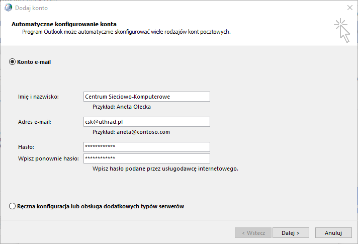
Task: Focus the Imię i nazwisko text field
Action: tap(147, 97)
